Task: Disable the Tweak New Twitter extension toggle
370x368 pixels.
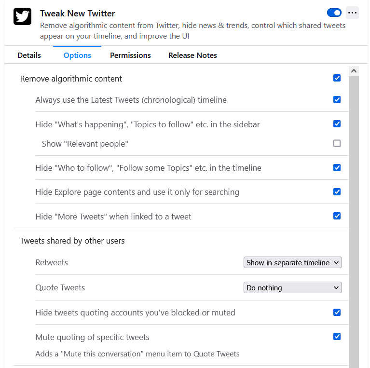Action: click(x=334, y=13)
